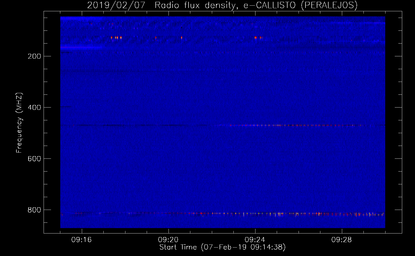
Task: Click the '09:20' time tick label
Action: click(x=168, y=240)
